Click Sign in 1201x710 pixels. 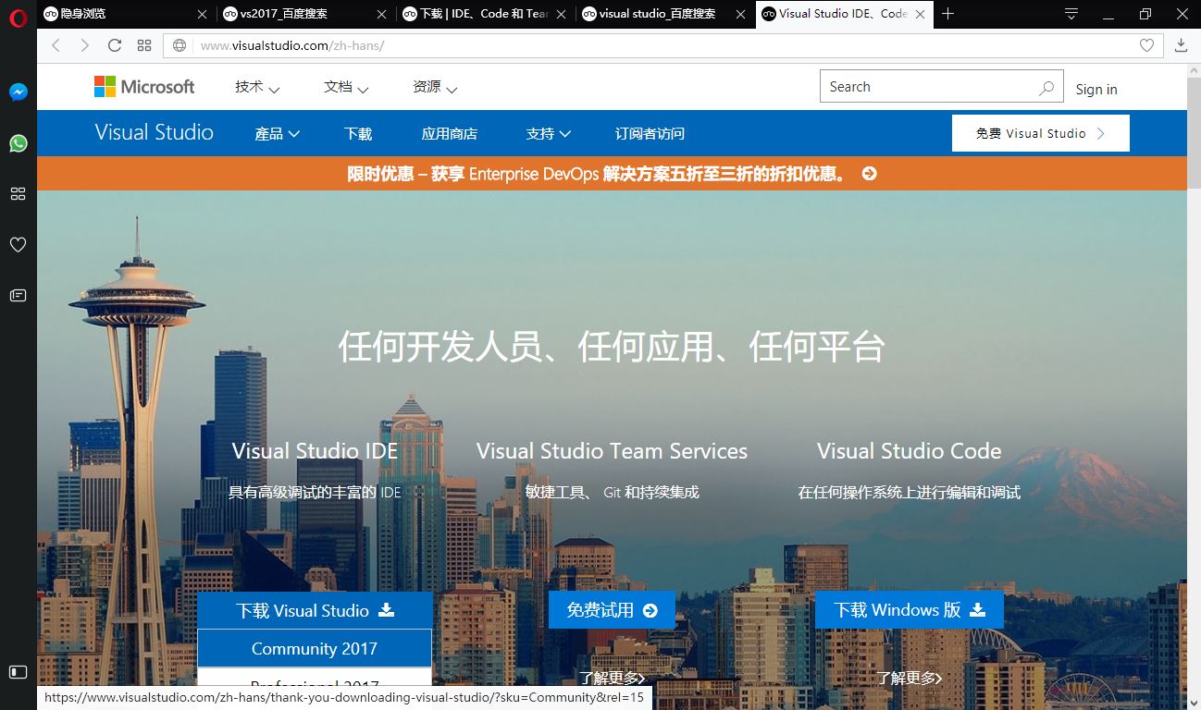pyautogui.click(x=1096, y=89)
